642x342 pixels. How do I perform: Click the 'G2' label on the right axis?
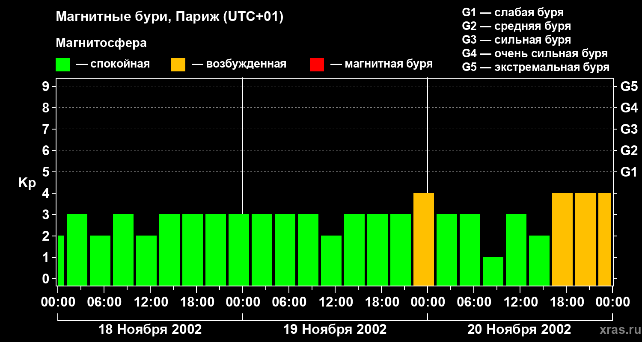tap(629, 150)
